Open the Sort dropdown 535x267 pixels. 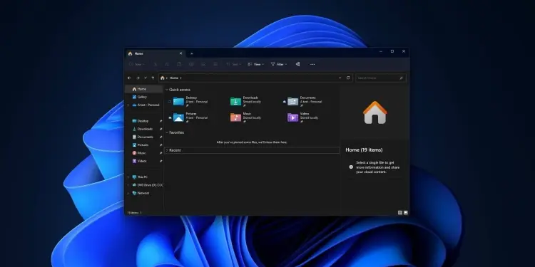[x=234, y=64]
